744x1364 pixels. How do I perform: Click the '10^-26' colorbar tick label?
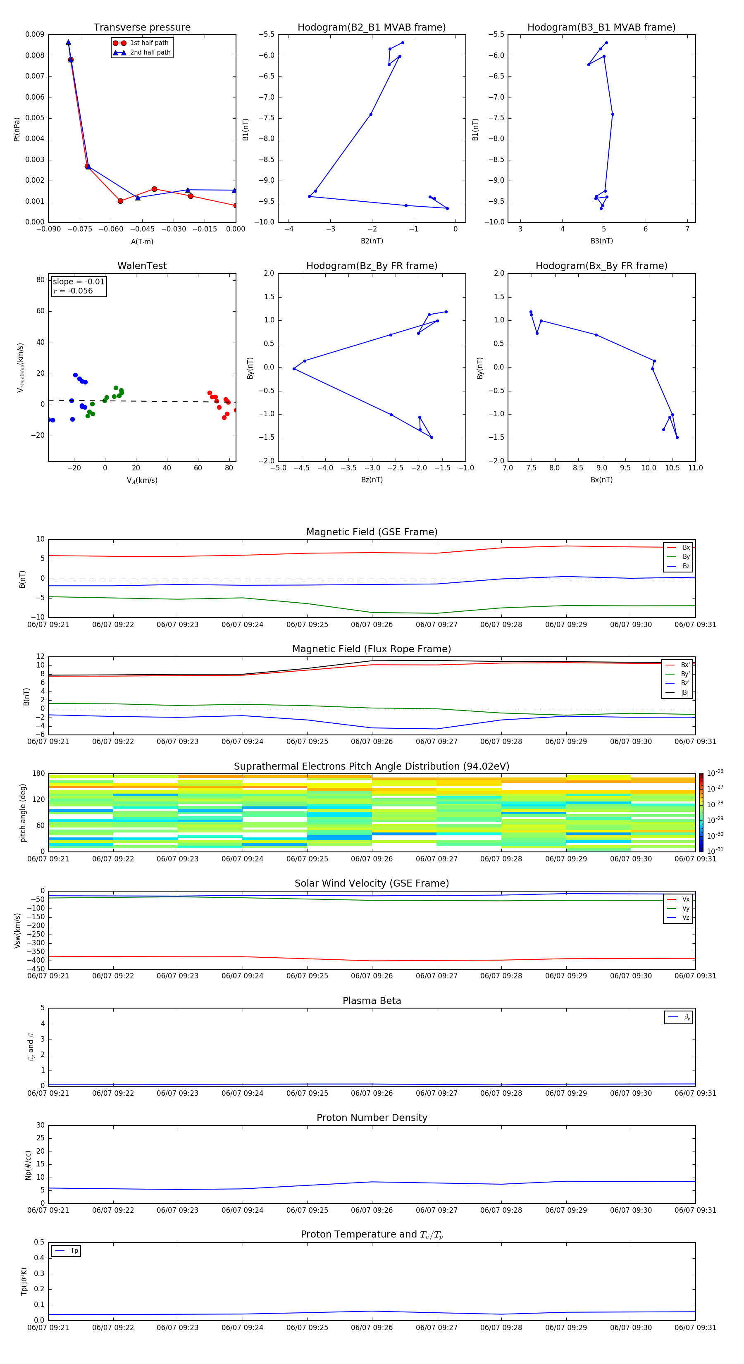tap(715, 773)
